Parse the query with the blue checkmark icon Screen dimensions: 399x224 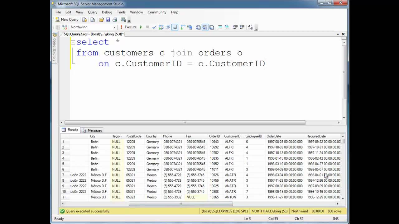click(x=154, y=27)
